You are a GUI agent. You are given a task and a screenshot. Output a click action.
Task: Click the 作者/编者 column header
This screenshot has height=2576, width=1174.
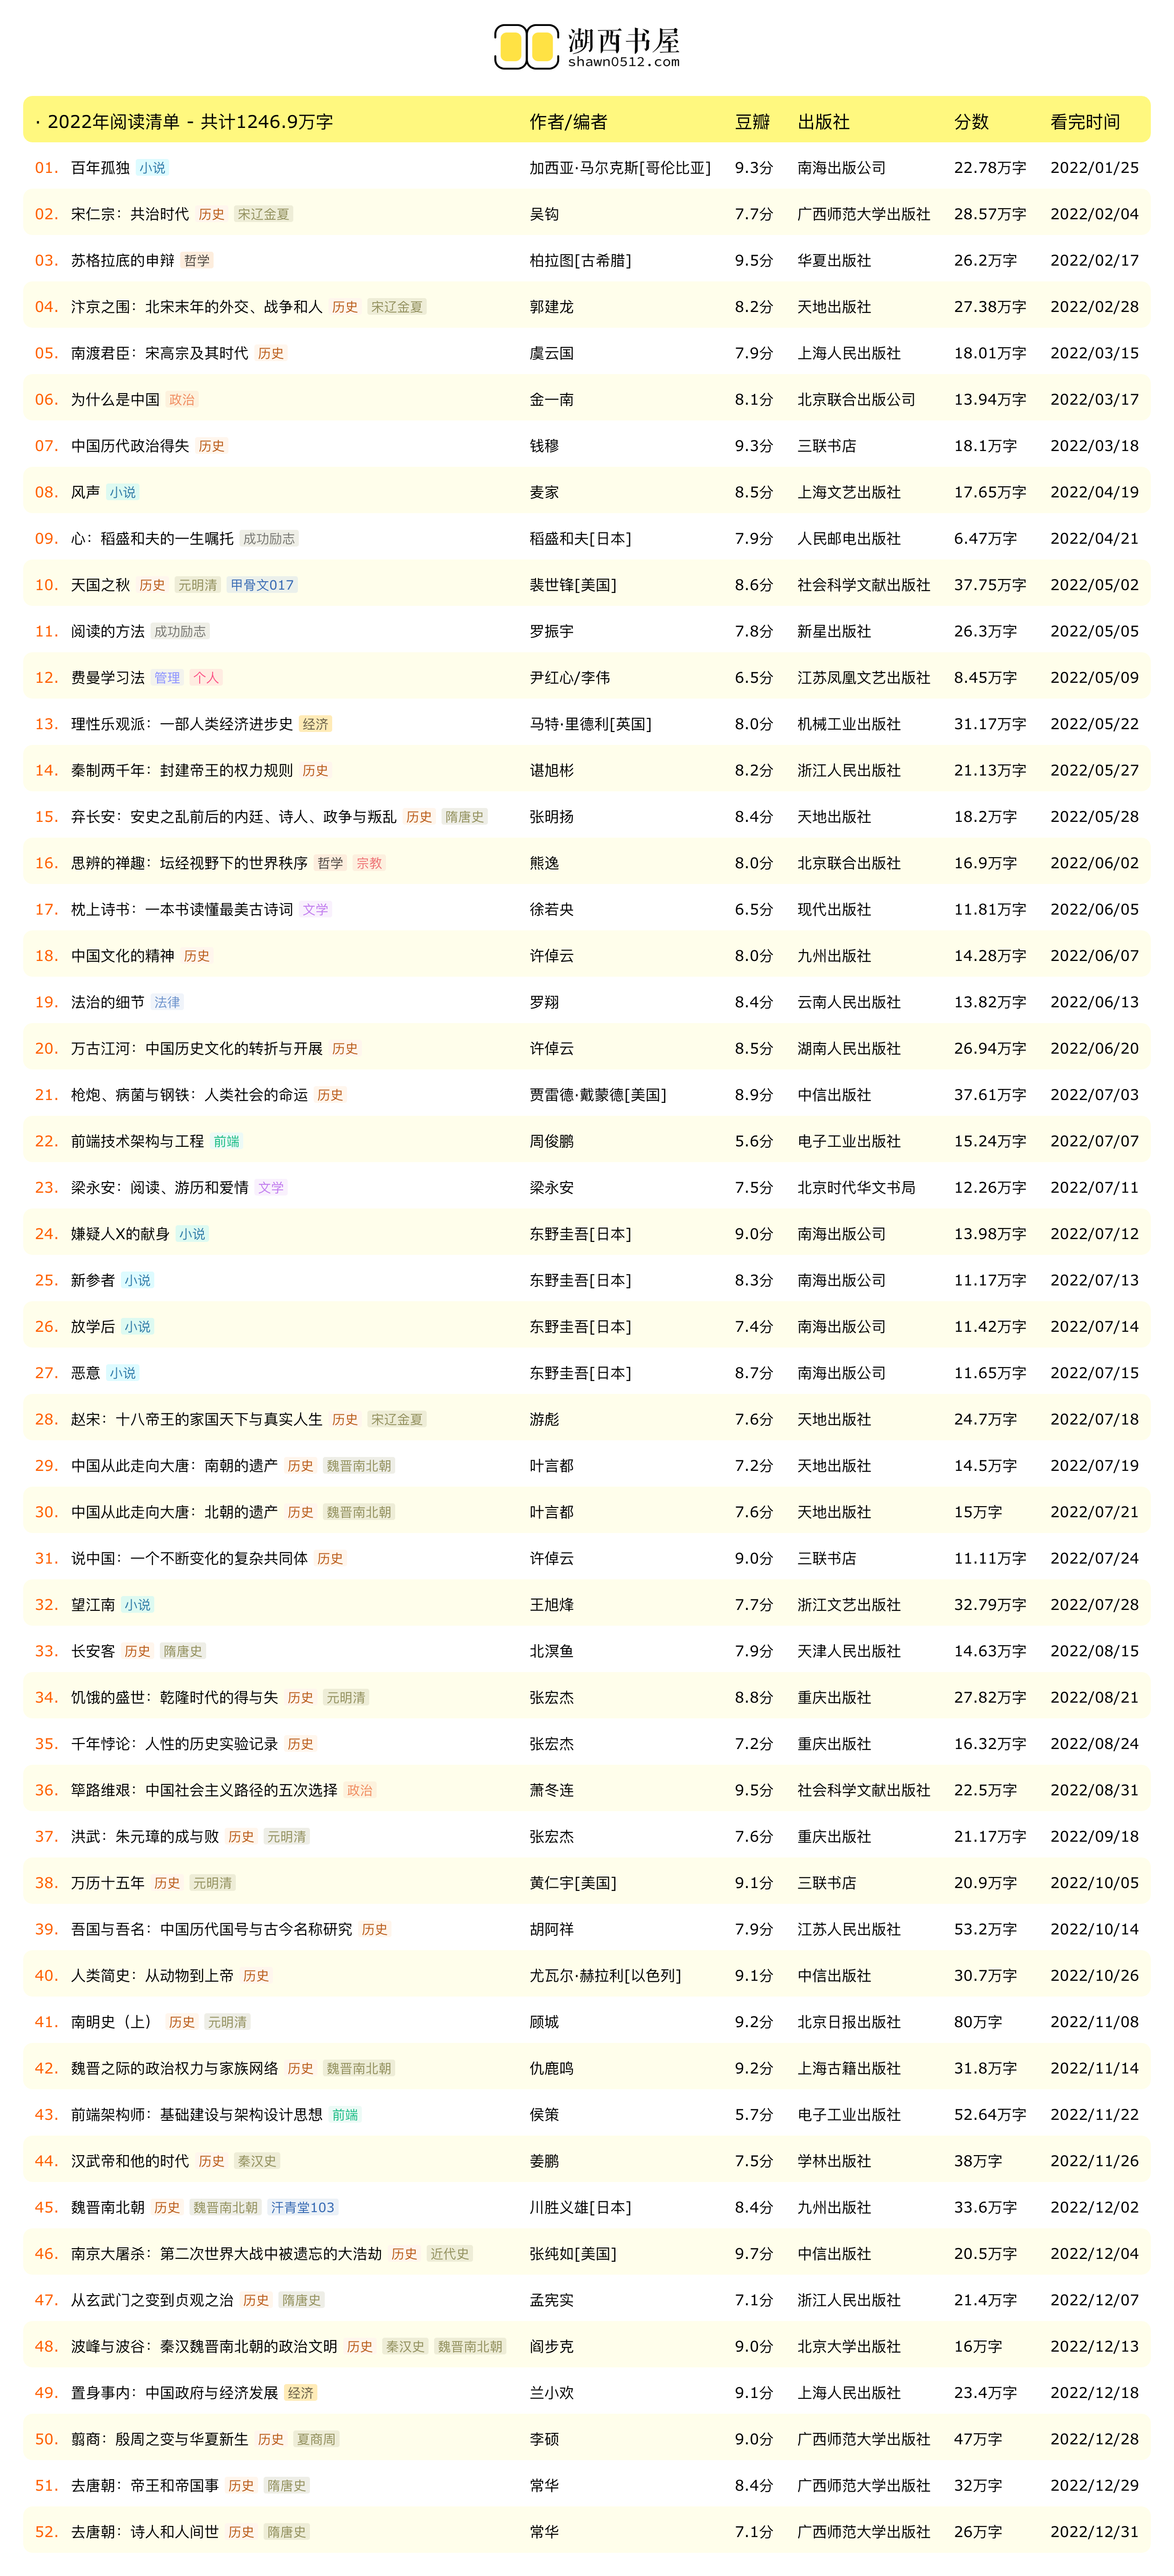point(568,122)
